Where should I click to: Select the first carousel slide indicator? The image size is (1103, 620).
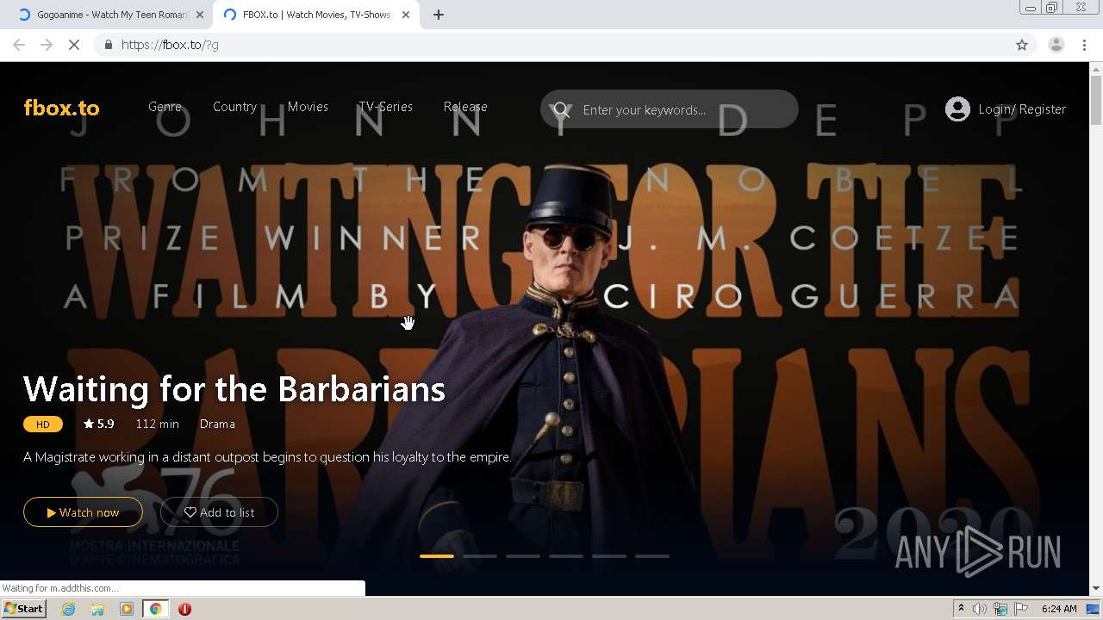point(437,556)
